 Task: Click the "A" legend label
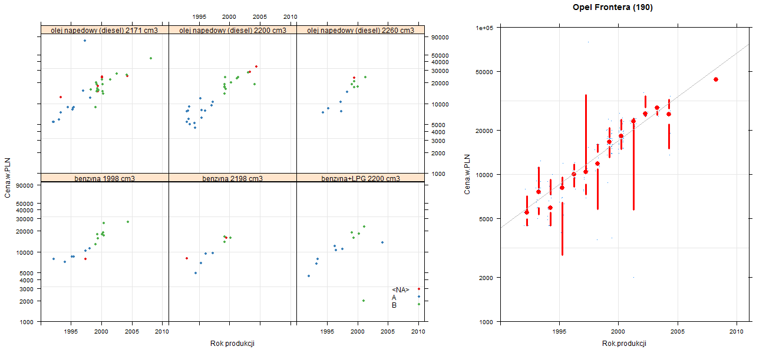click(394, 297)
